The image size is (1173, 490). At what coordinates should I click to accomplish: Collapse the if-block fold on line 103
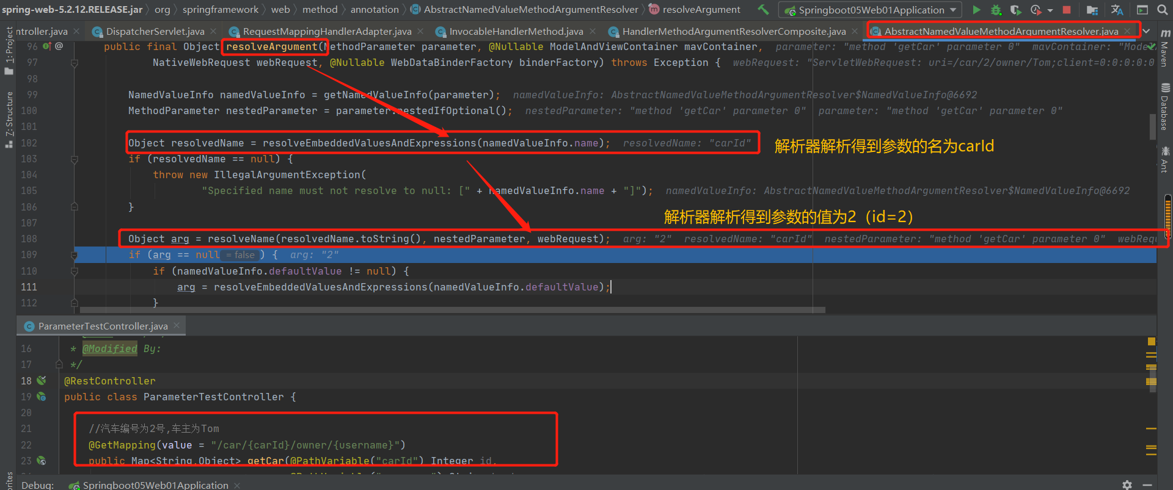pos(75,159)
